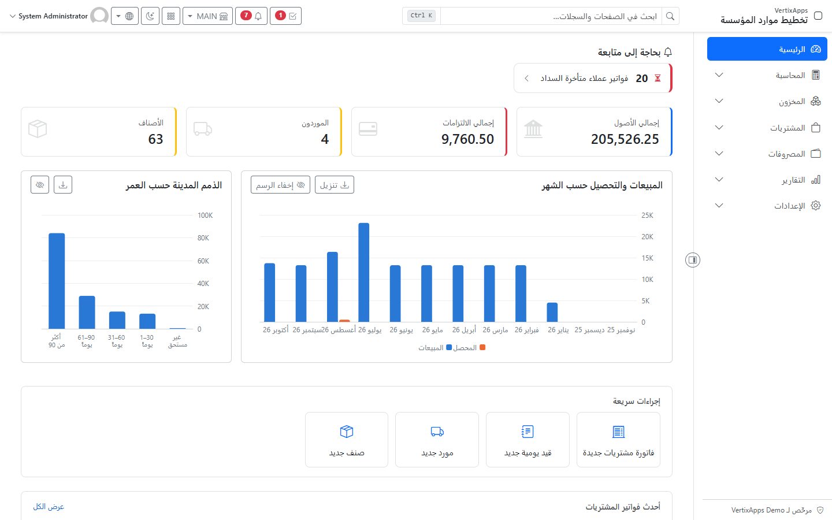Open the apps grid launcher icon

[x=171, y=16]
